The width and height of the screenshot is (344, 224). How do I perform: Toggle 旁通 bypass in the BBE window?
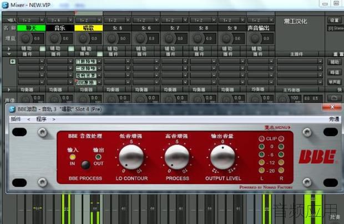coord(334,119)
